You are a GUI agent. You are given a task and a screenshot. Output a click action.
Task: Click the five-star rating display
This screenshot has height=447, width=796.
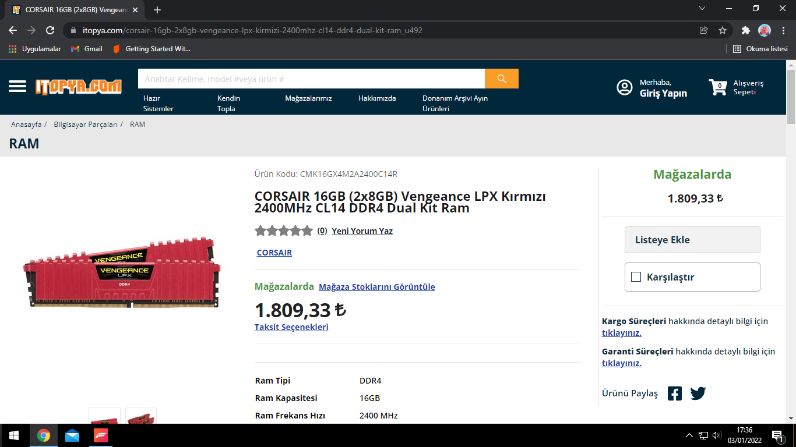tap(284, 231)
